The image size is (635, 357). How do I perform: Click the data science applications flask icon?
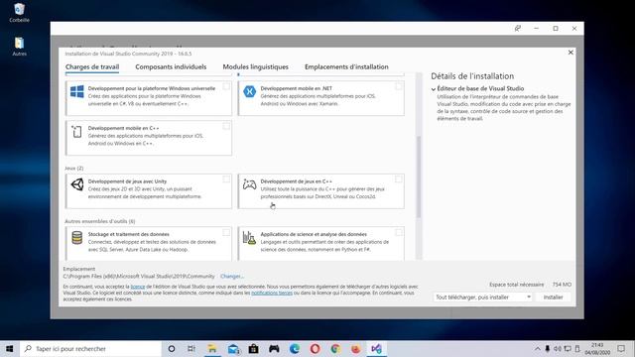point(249,238)
